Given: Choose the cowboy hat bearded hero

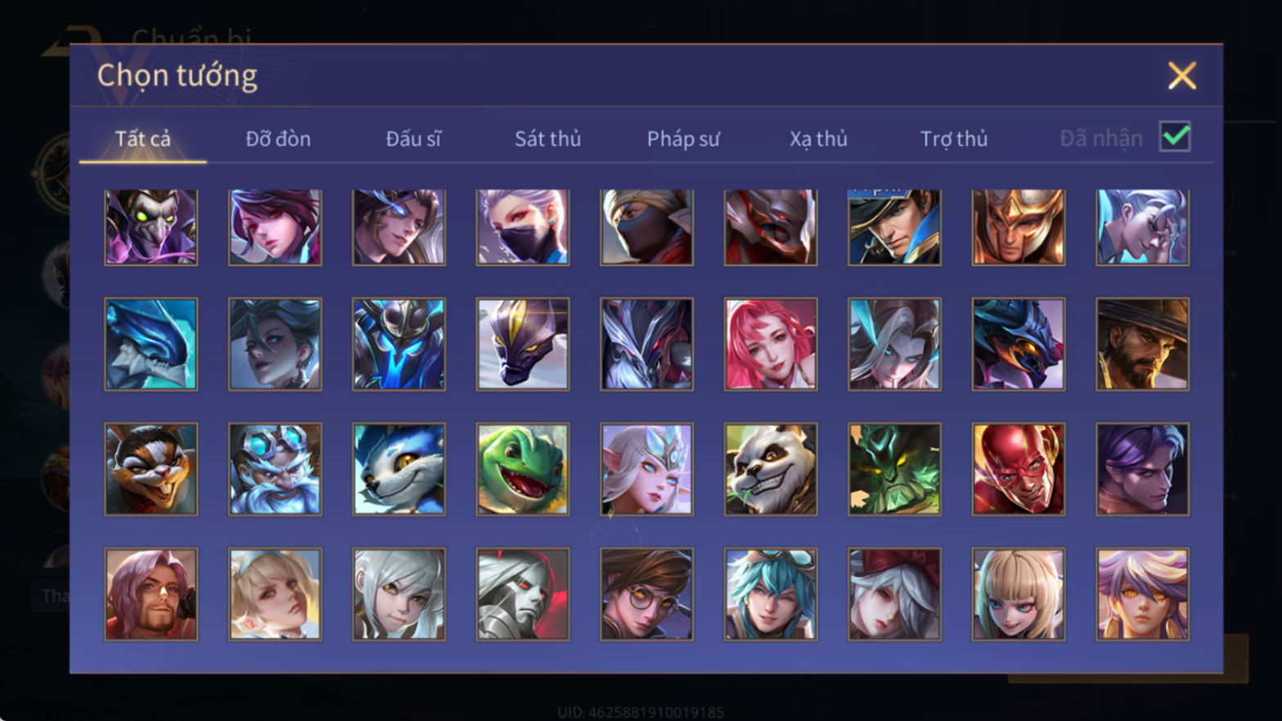Looking at the screenshot, I should pos(1142,344).
